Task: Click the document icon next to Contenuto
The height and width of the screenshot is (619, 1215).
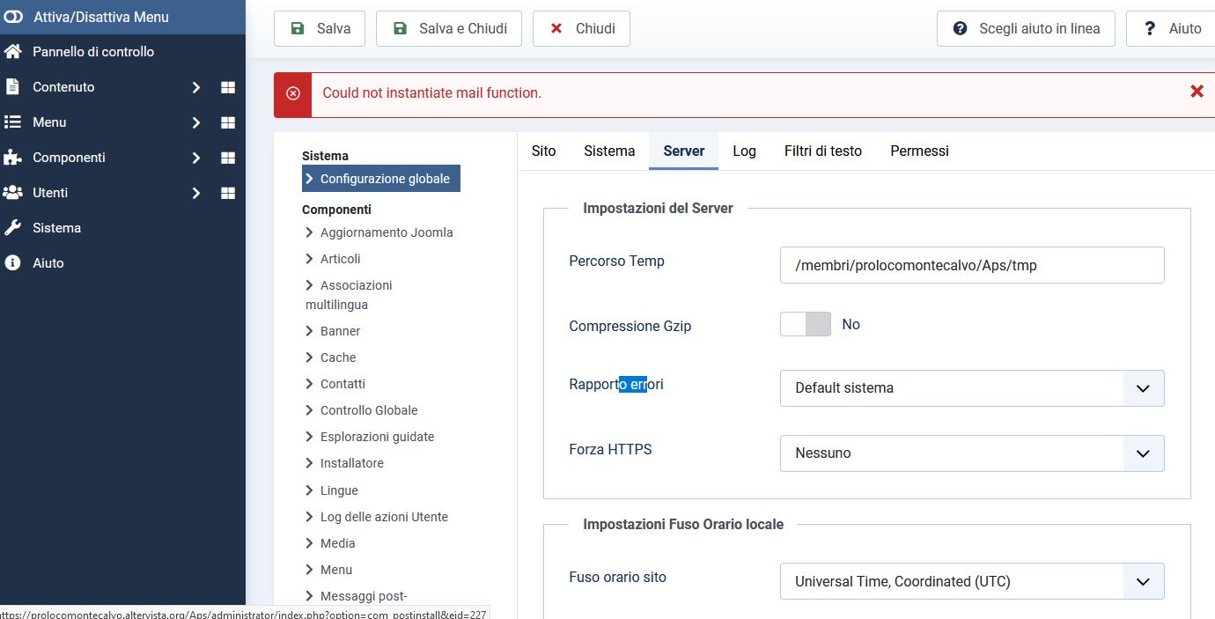Action: tap(12, 87)
